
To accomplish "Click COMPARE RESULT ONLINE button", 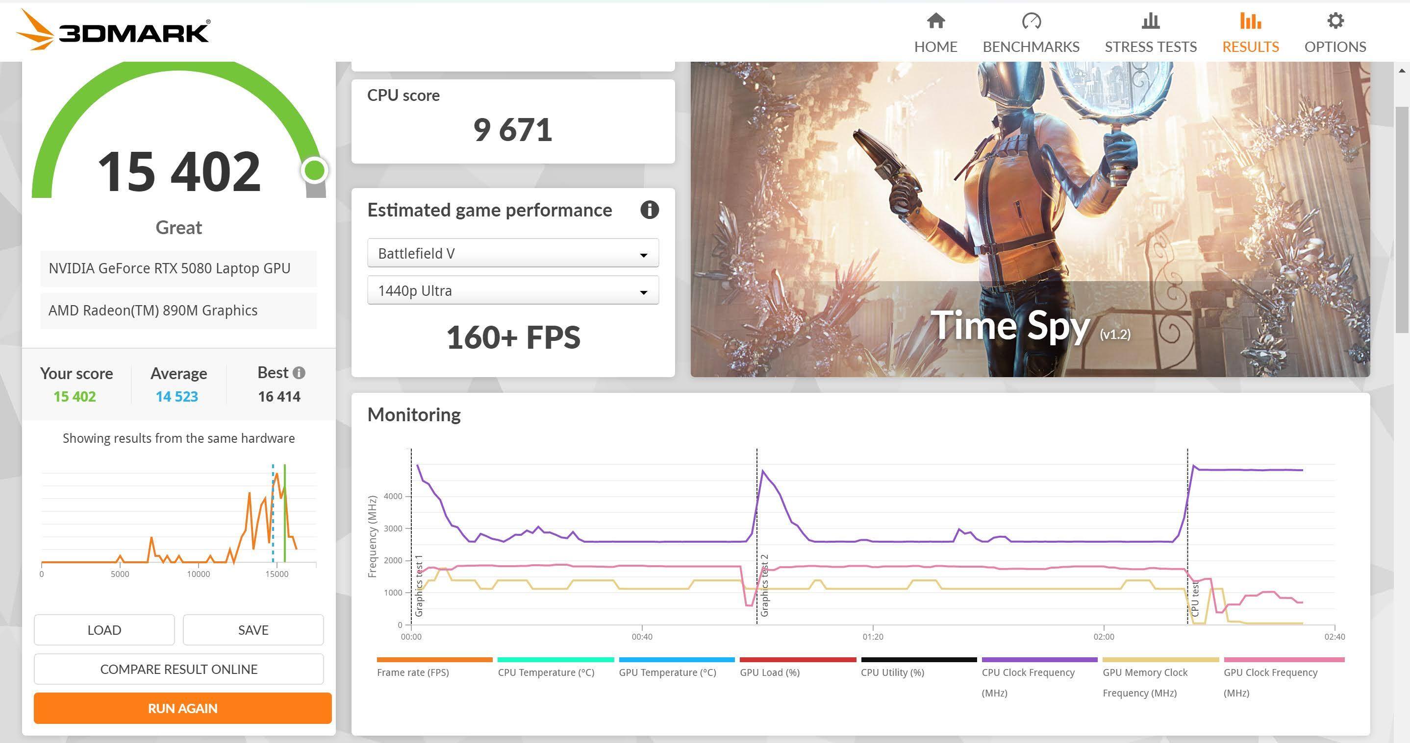I will coord(178,669).
